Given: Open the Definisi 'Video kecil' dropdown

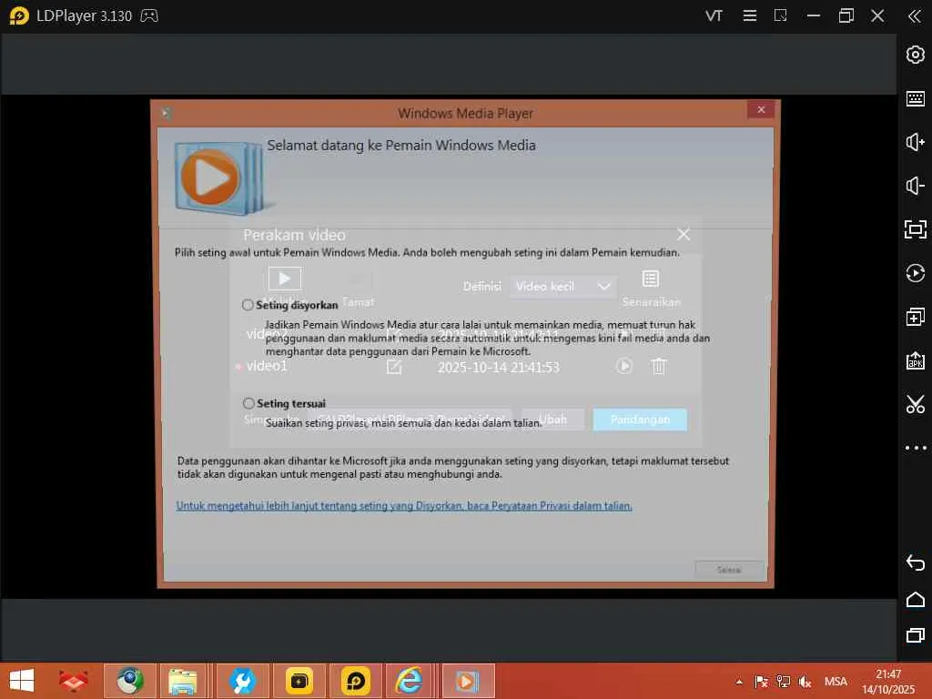Looking at the screenshot, I should click(x=562, y=287).
